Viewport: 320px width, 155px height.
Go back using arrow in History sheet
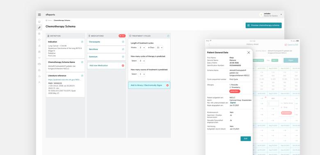pos(209,44)
